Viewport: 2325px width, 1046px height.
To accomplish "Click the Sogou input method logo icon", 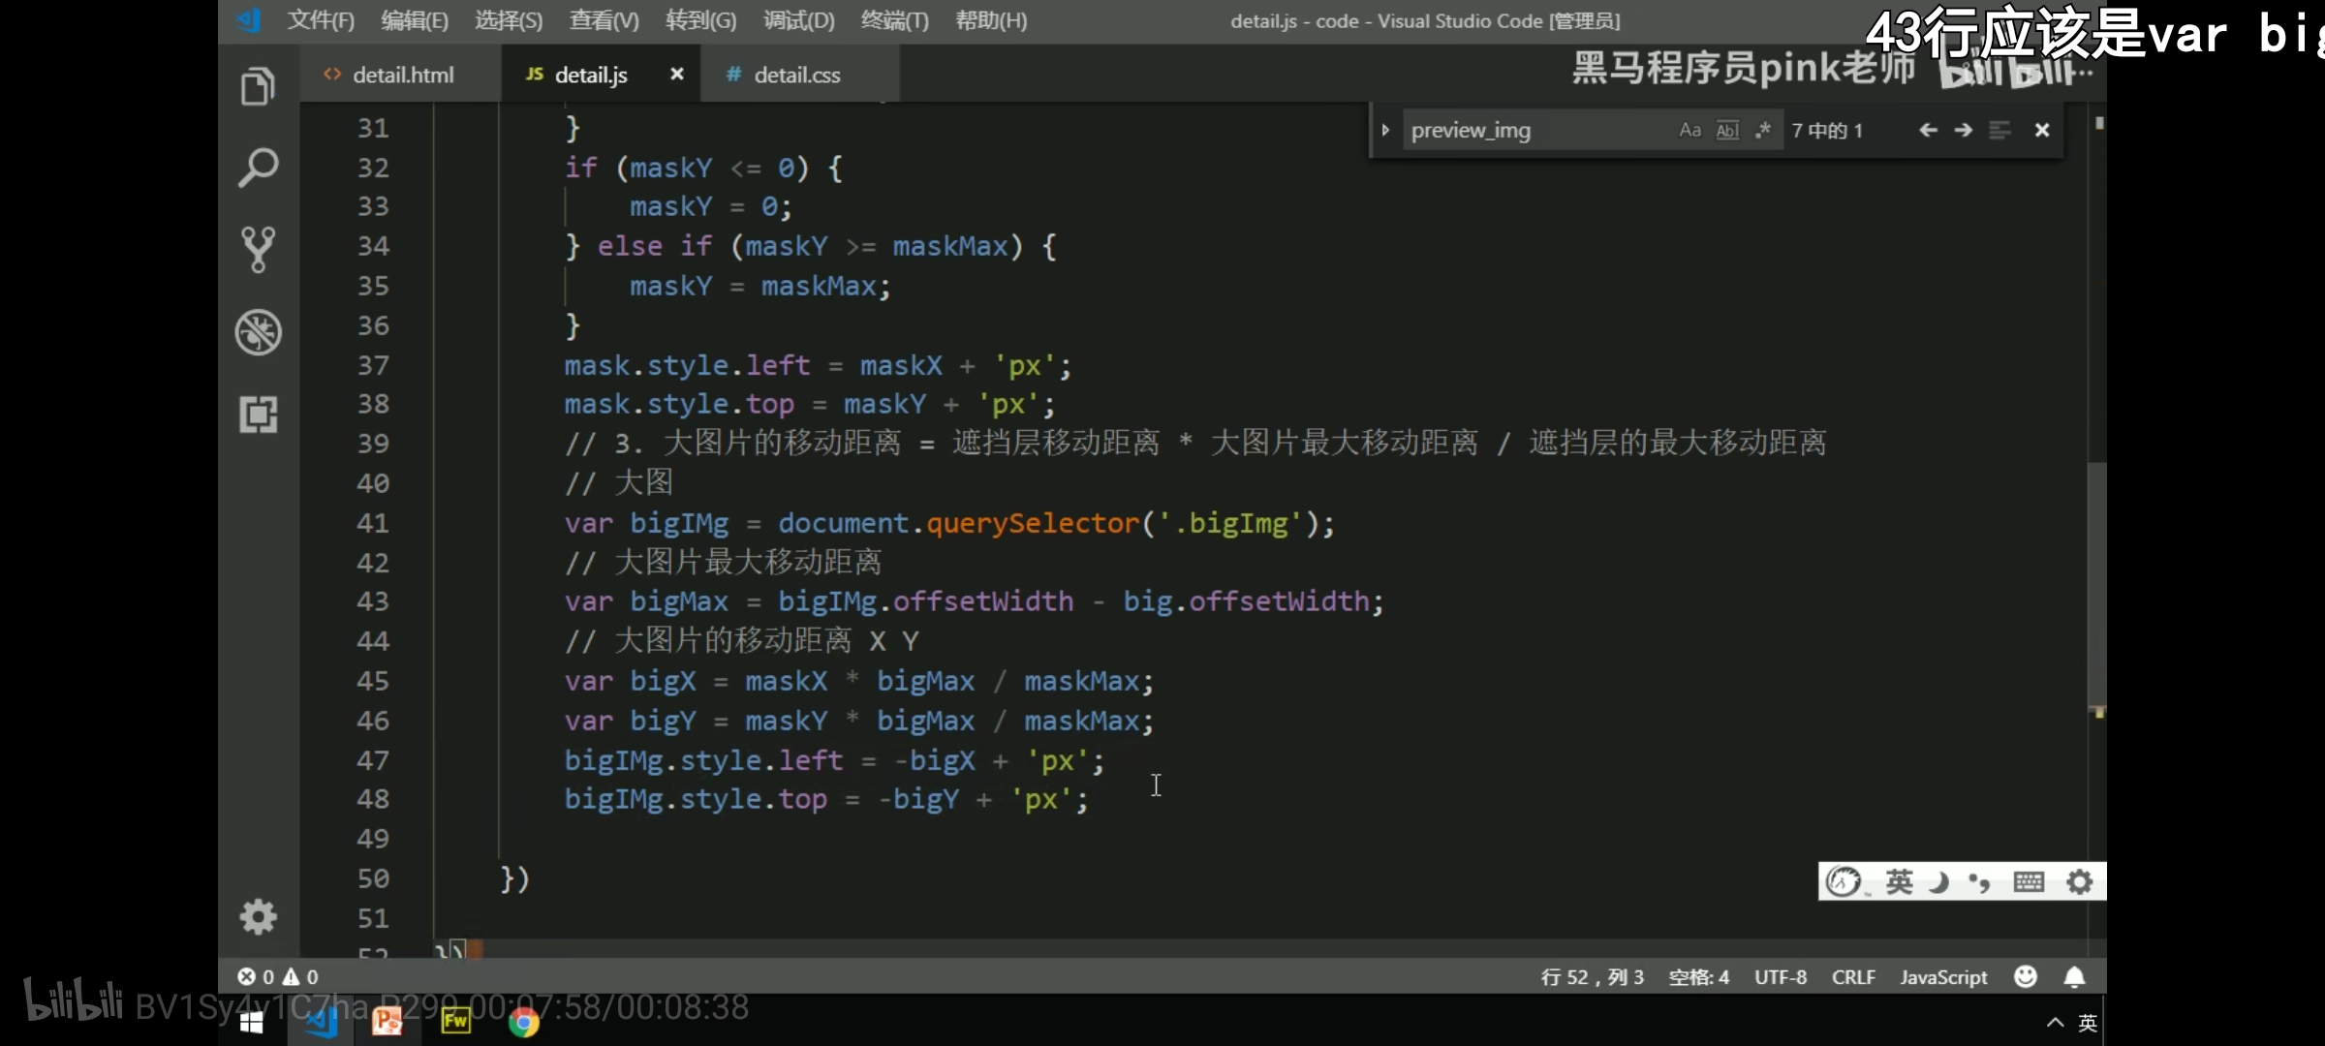I will coord(1844,881).
